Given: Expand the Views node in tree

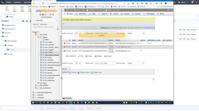Looking at the screenshot, I should (39, 83).
